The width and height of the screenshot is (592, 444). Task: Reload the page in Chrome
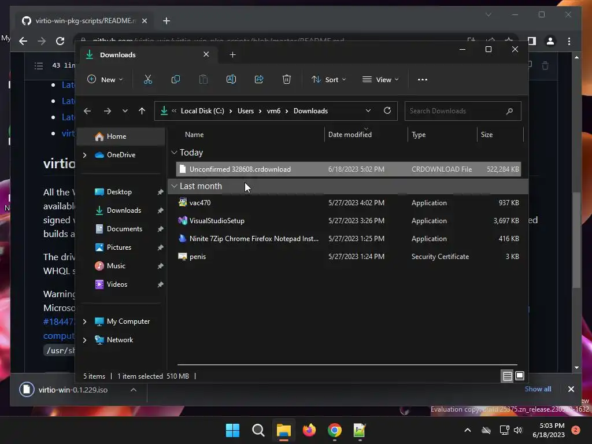60,41
